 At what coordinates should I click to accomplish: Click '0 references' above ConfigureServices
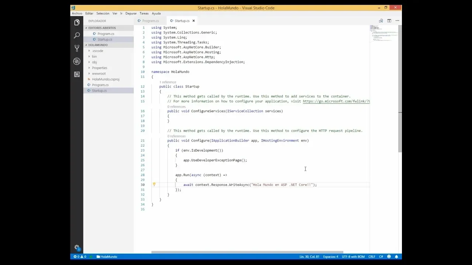click(176, 107)
